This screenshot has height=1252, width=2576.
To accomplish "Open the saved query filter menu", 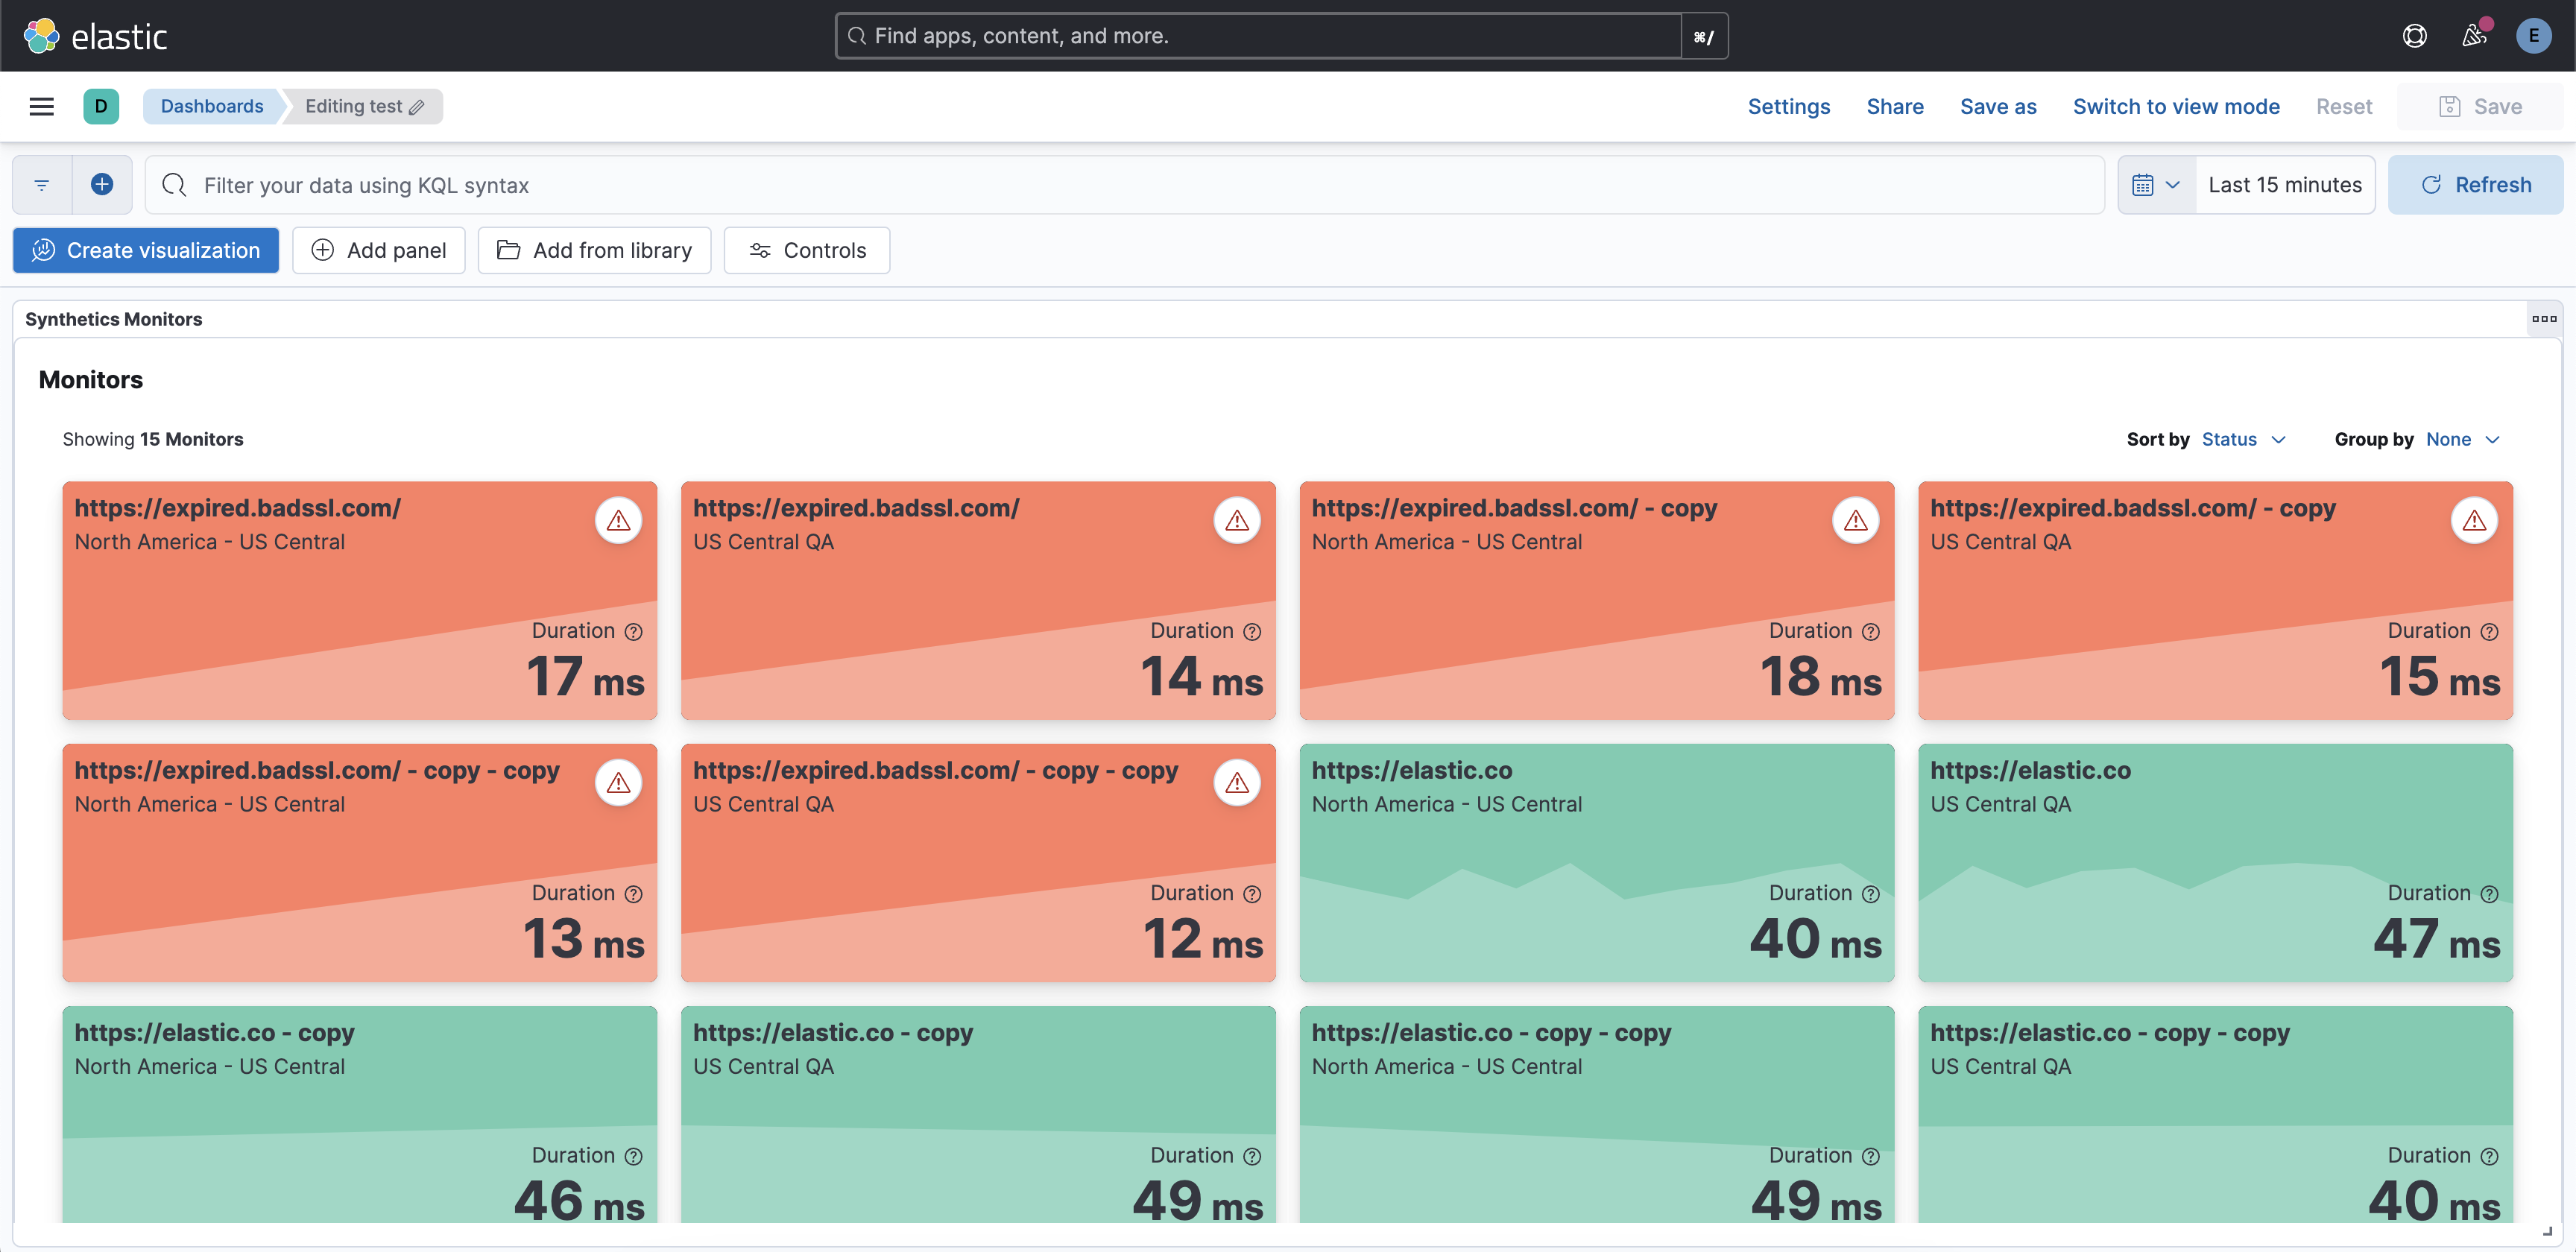I will (x=42, y=185).
